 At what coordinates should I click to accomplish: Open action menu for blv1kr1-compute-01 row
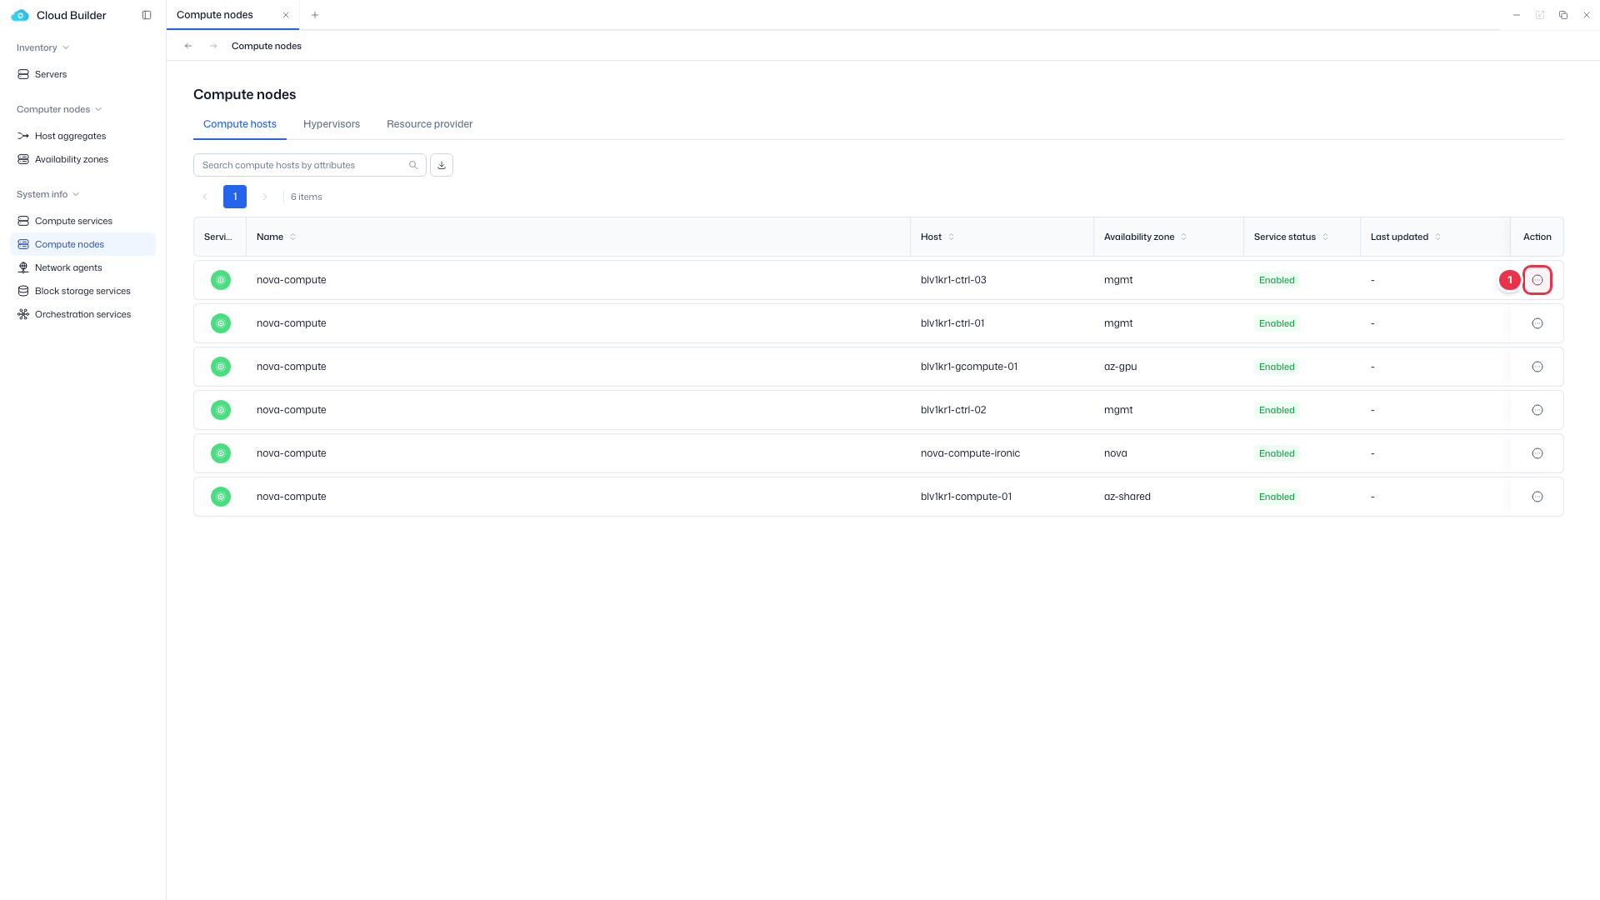point(1537,497)
